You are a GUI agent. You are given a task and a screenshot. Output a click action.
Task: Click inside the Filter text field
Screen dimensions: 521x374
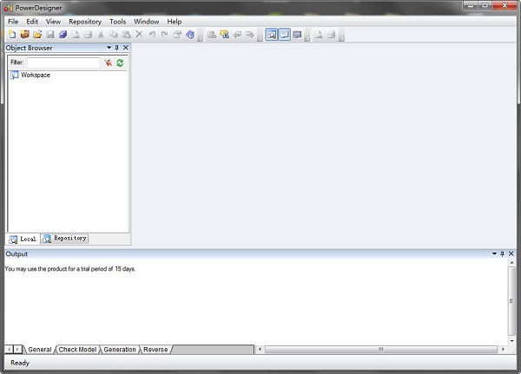[63, 62]
